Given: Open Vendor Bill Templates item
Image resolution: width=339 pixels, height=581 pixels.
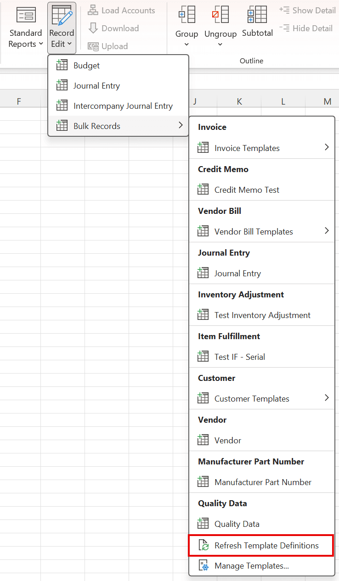Looking at the screenshot, I should (262, 232).
